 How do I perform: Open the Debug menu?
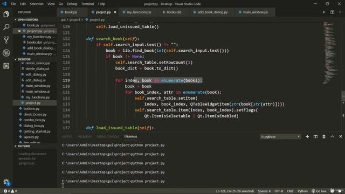pyautogui.click(x=72, y=4)
